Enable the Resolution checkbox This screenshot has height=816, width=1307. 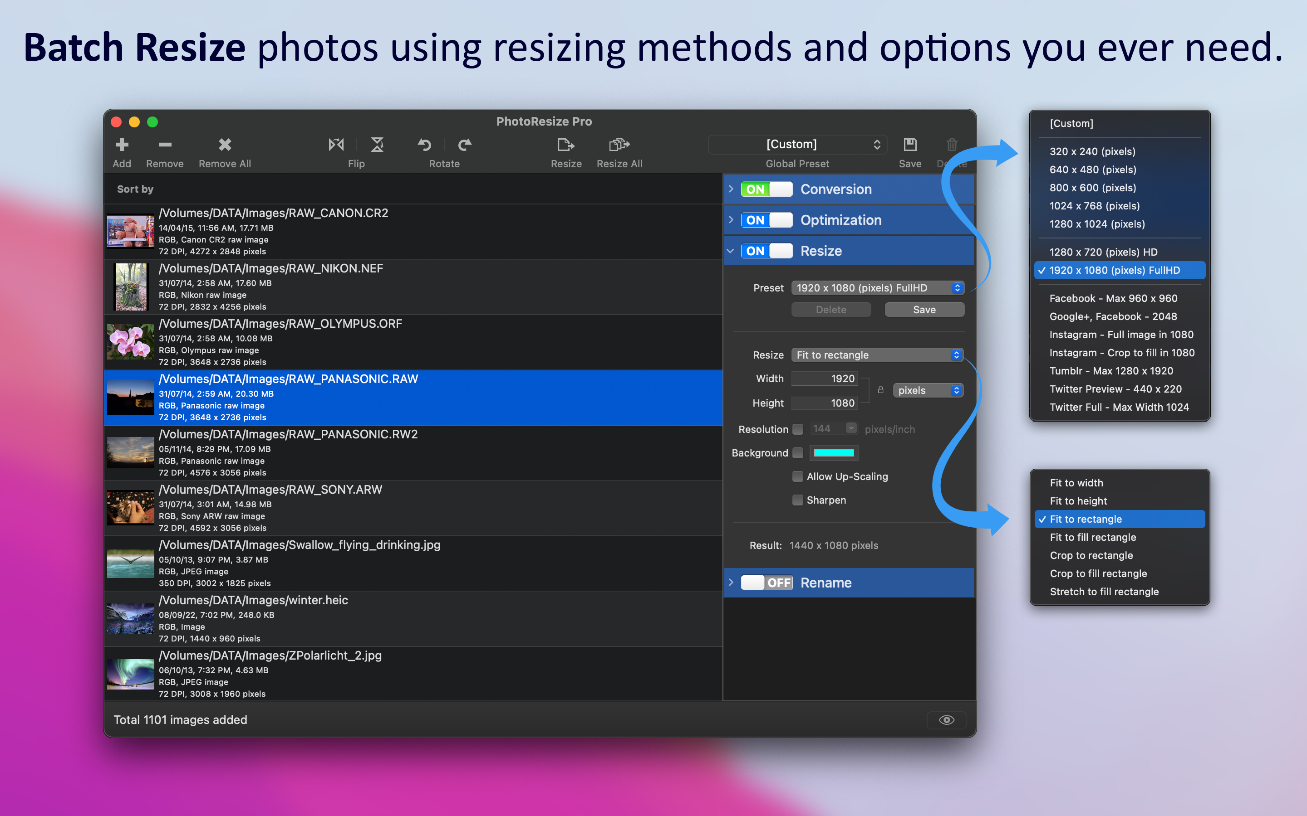(797, 429)
